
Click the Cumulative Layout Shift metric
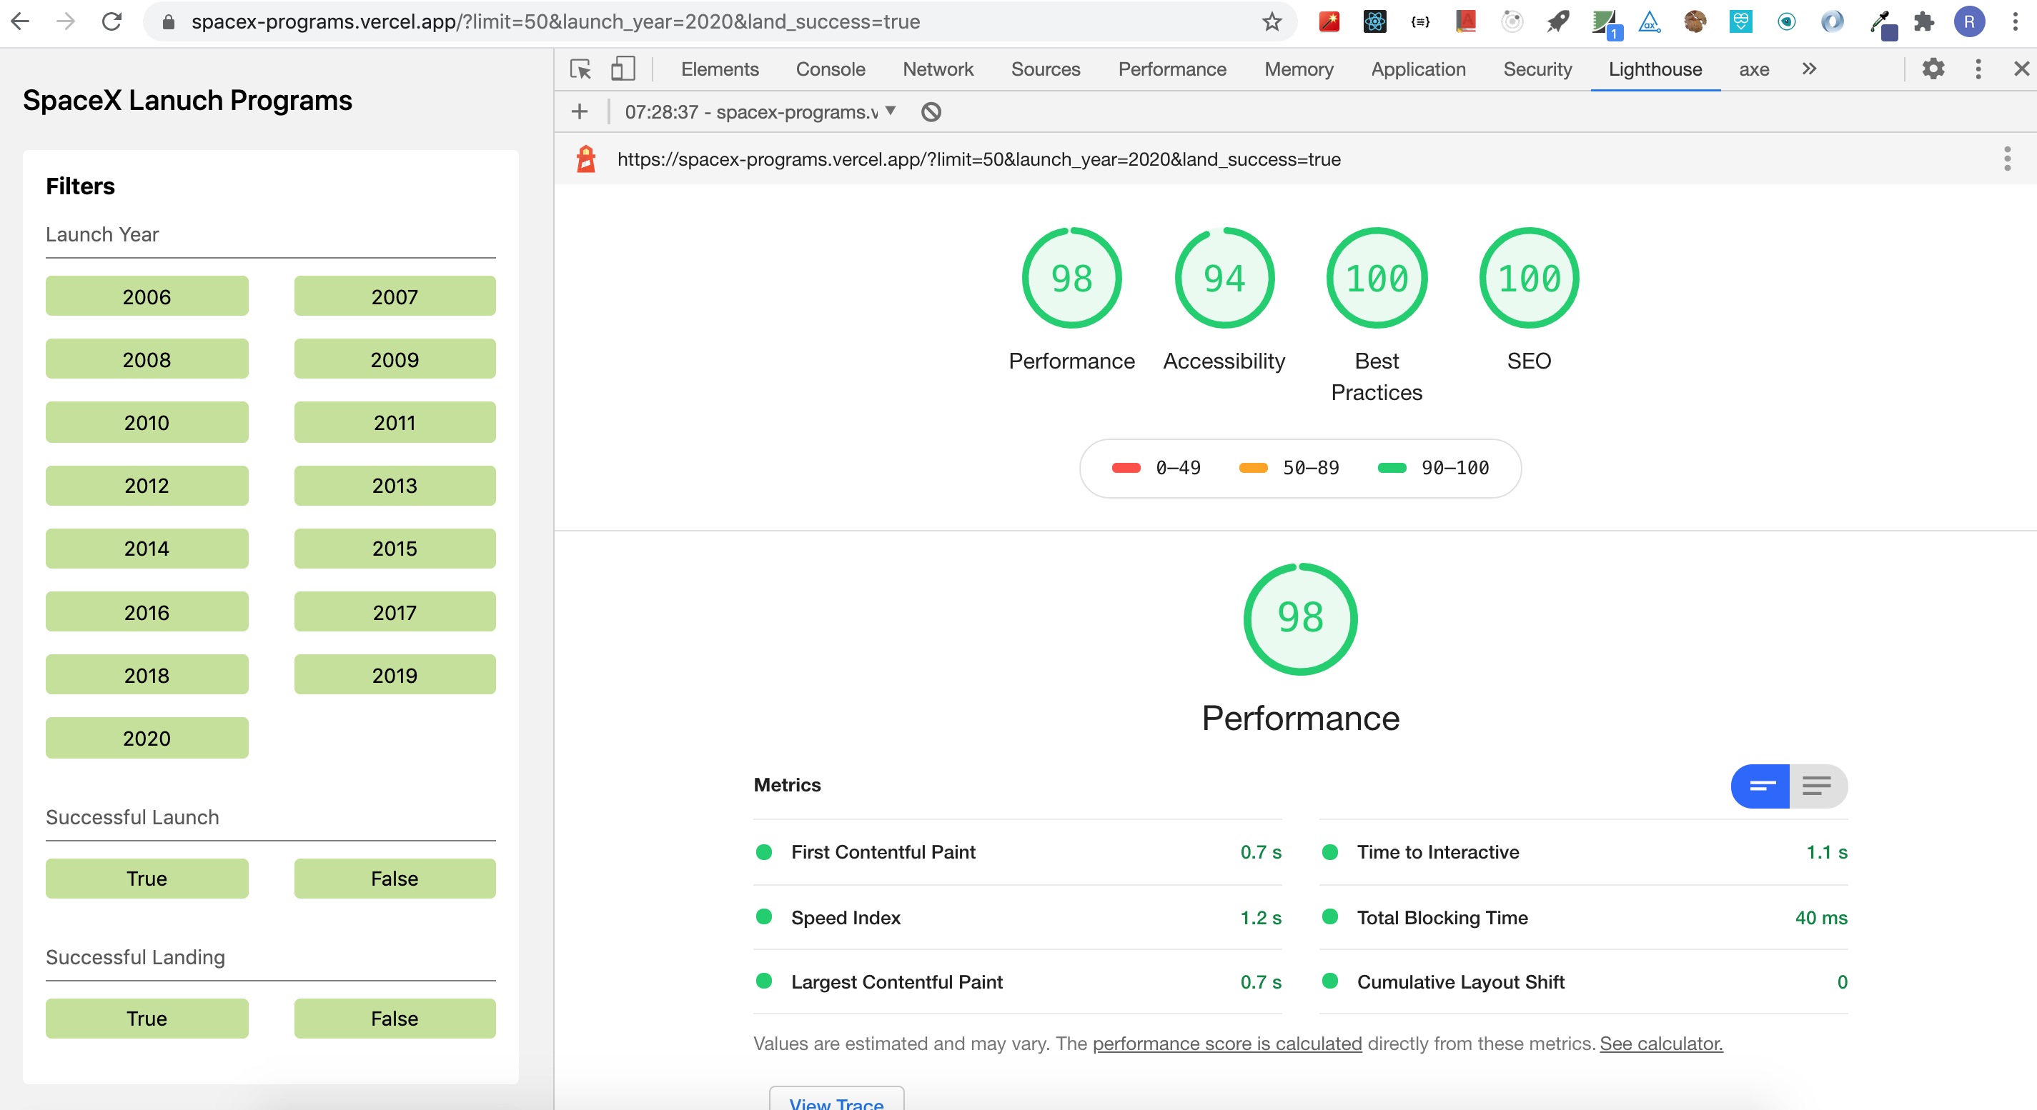(1584, 981)
